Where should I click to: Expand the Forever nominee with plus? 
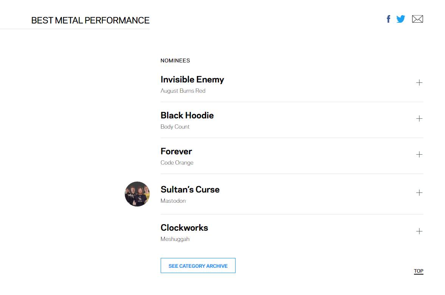pyautogui.click(x=419, y=154)
